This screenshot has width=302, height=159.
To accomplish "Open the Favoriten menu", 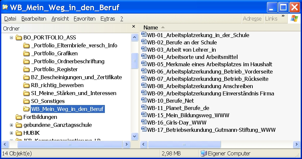I will coord(85,19).
